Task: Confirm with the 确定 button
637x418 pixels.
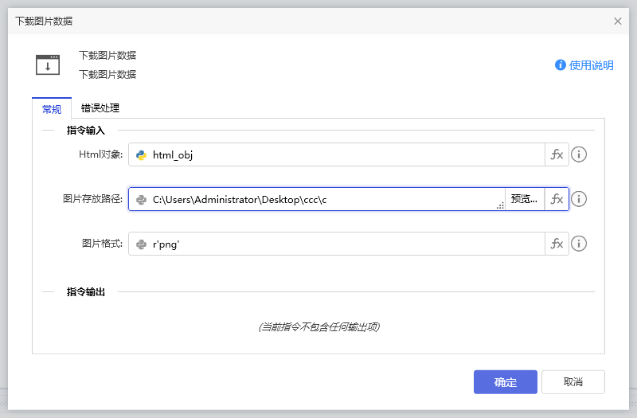Action: pos(505,382)
